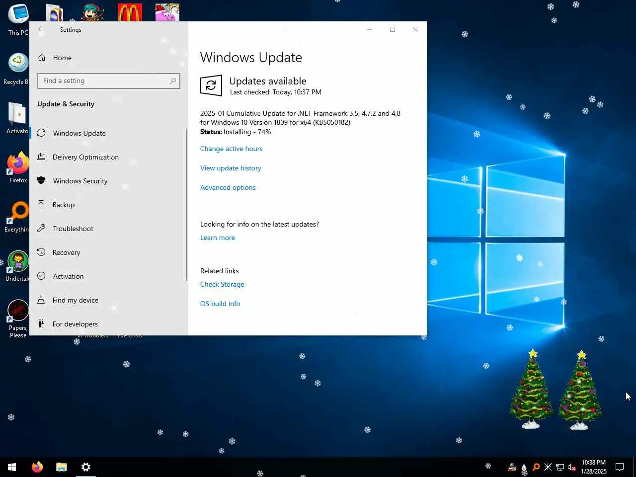This screenshot has width=636, height=477.
Task: Click the Show desktop sliver at taskbar end
Action: coord(635,467)
